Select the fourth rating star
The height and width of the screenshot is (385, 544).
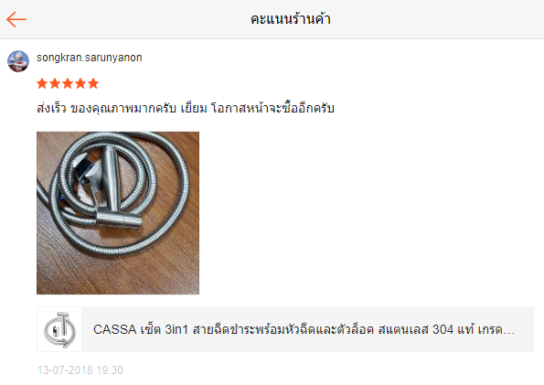tap(80, 83)
